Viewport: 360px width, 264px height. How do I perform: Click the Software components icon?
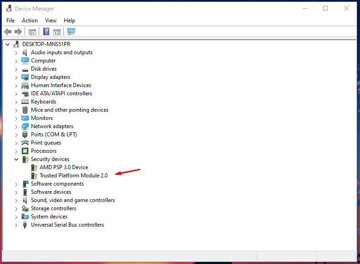click(25, 184)
